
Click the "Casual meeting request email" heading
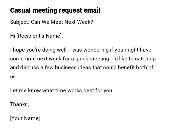(55, 10)
